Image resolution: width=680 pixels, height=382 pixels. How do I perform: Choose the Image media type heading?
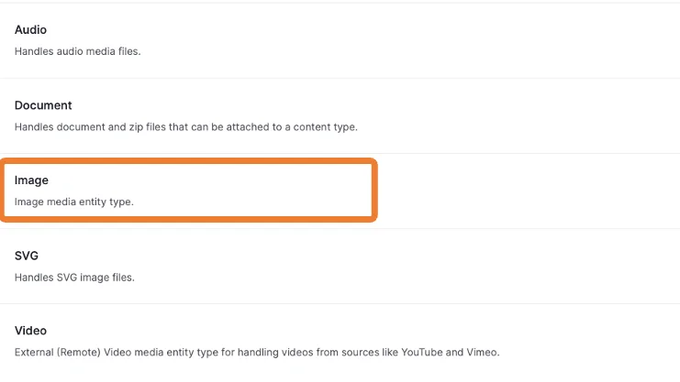(31, 180)
